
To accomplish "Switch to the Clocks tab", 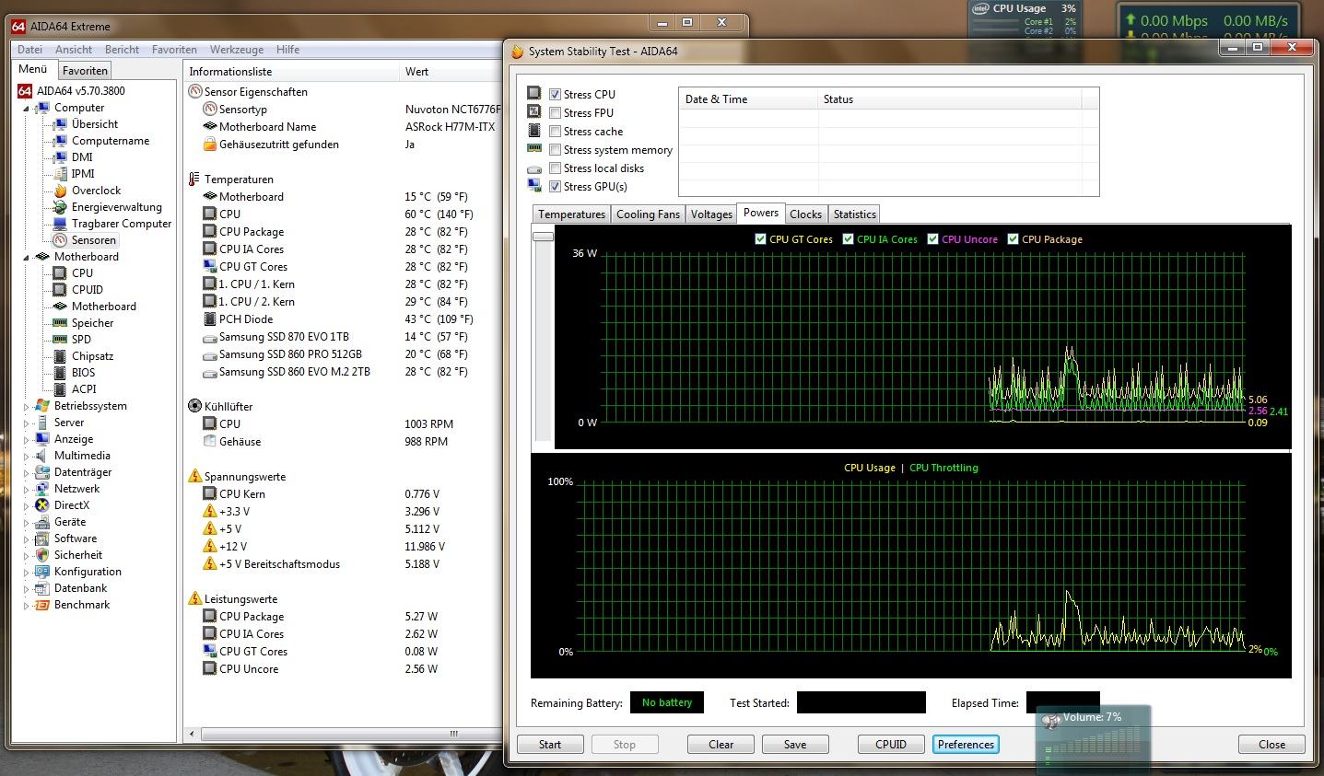I will 805,214.
